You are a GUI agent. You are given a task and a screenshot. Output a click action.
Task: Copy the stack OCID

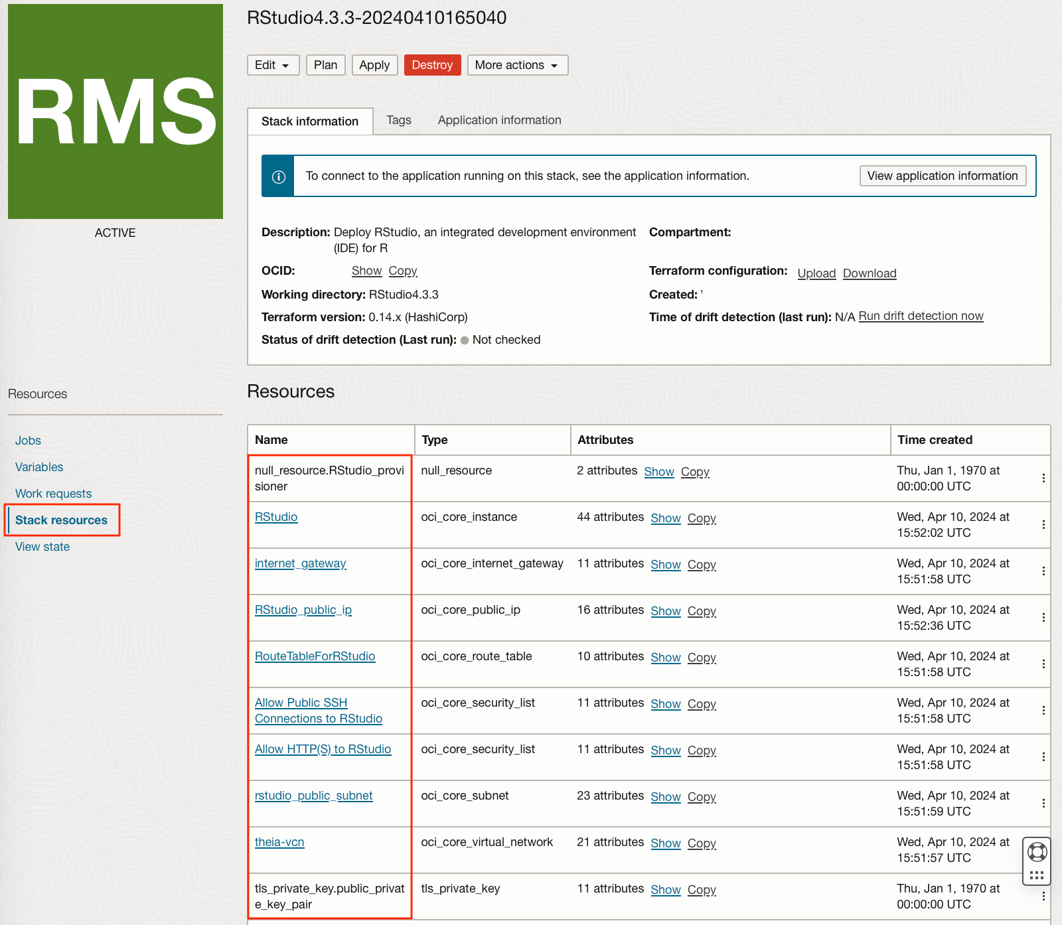click(x=403, y=271)
